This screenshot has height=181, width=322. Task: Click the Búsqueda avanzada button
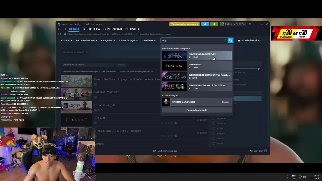point(197,110)
